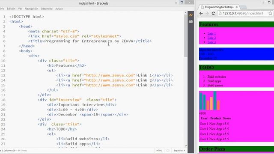Open Link 3 in the webpage
Viewport: 274px width, 154px height.
[211, 42]
